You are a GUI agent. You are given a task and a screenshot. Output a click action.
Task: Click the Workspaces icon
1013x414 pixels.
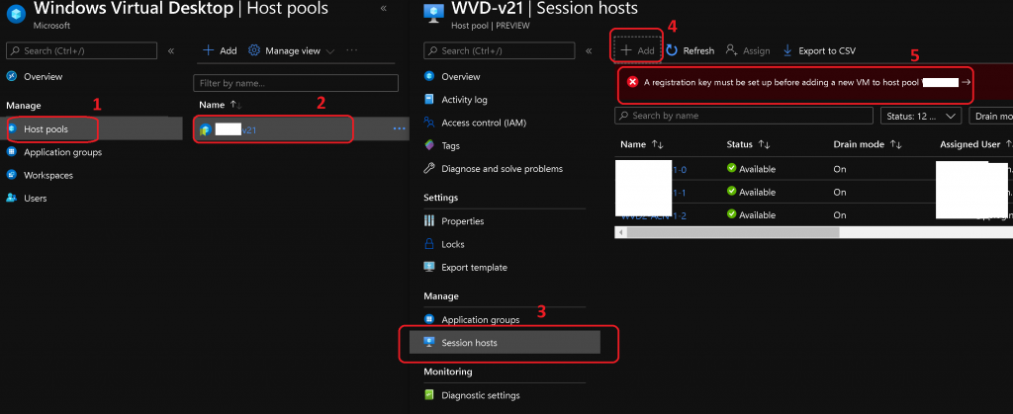(11, 176)
